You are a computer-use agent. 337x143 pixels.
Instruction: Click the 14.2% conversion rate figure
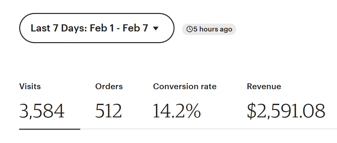(x=177, y=111)
